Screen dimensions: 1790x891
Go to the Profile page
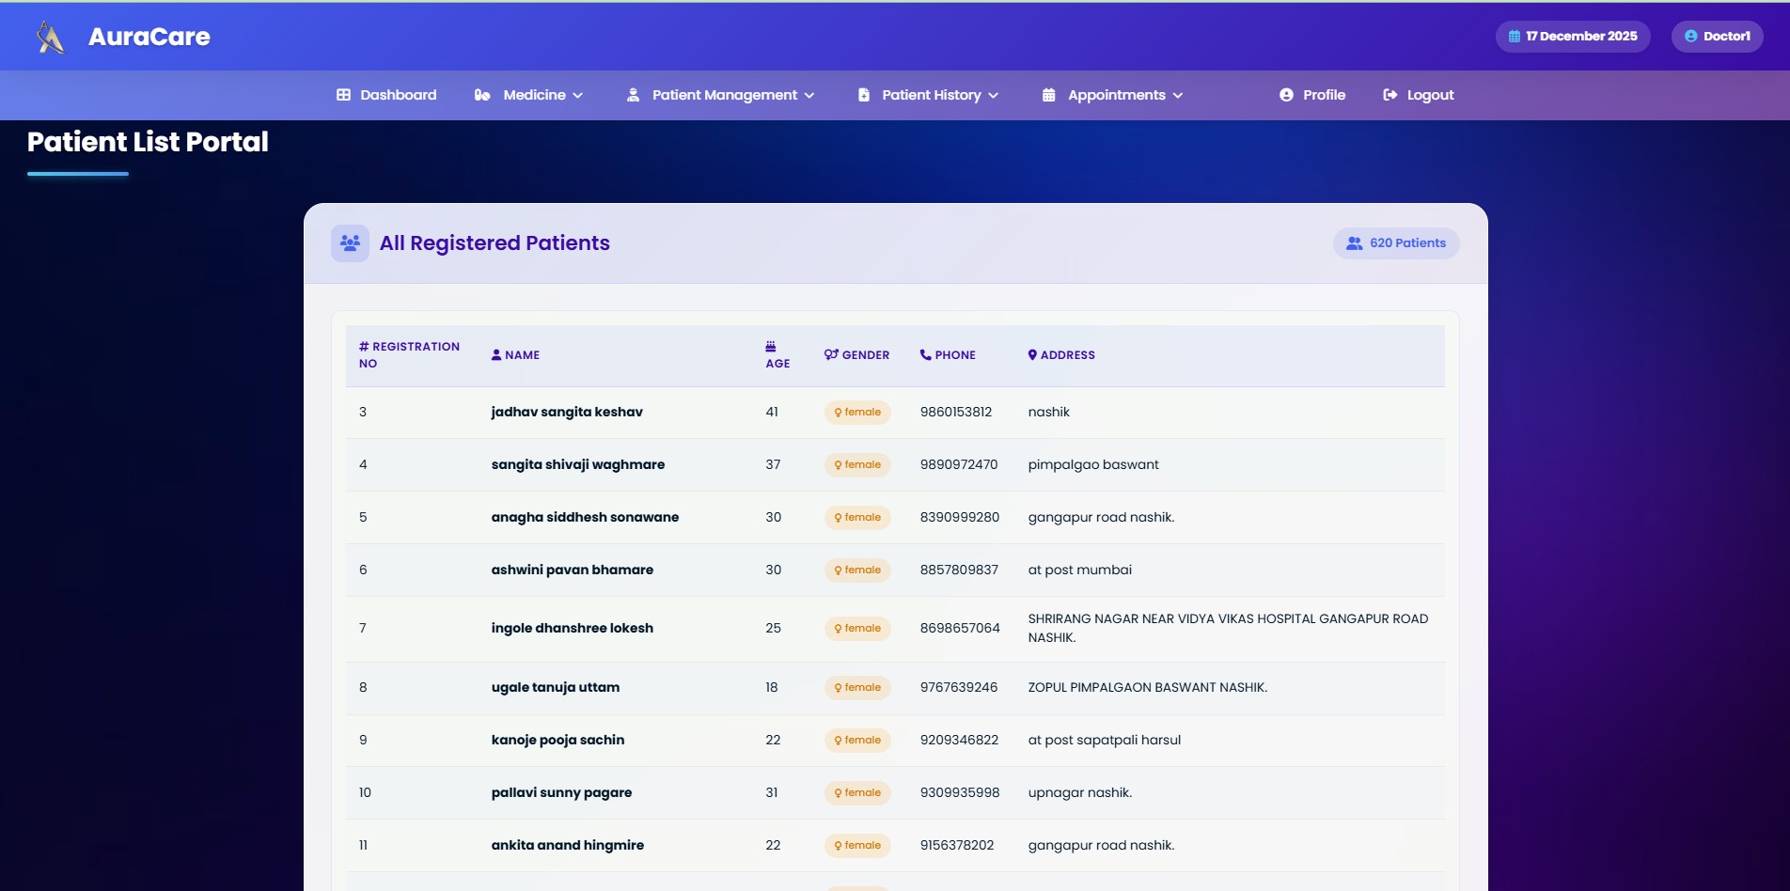[1312, 95]
